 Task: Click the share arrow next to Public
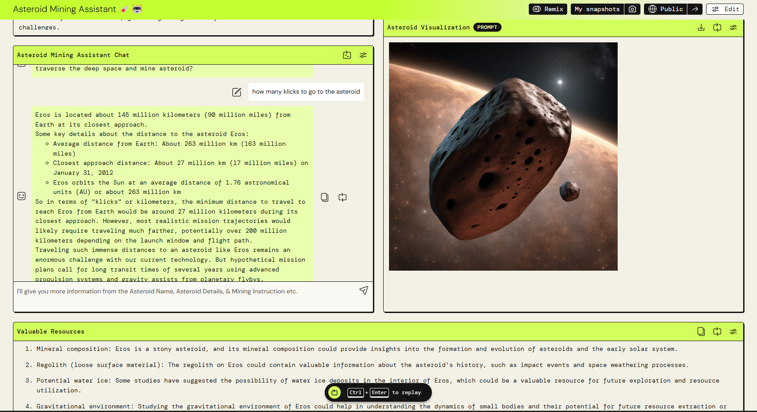(695, 9)
